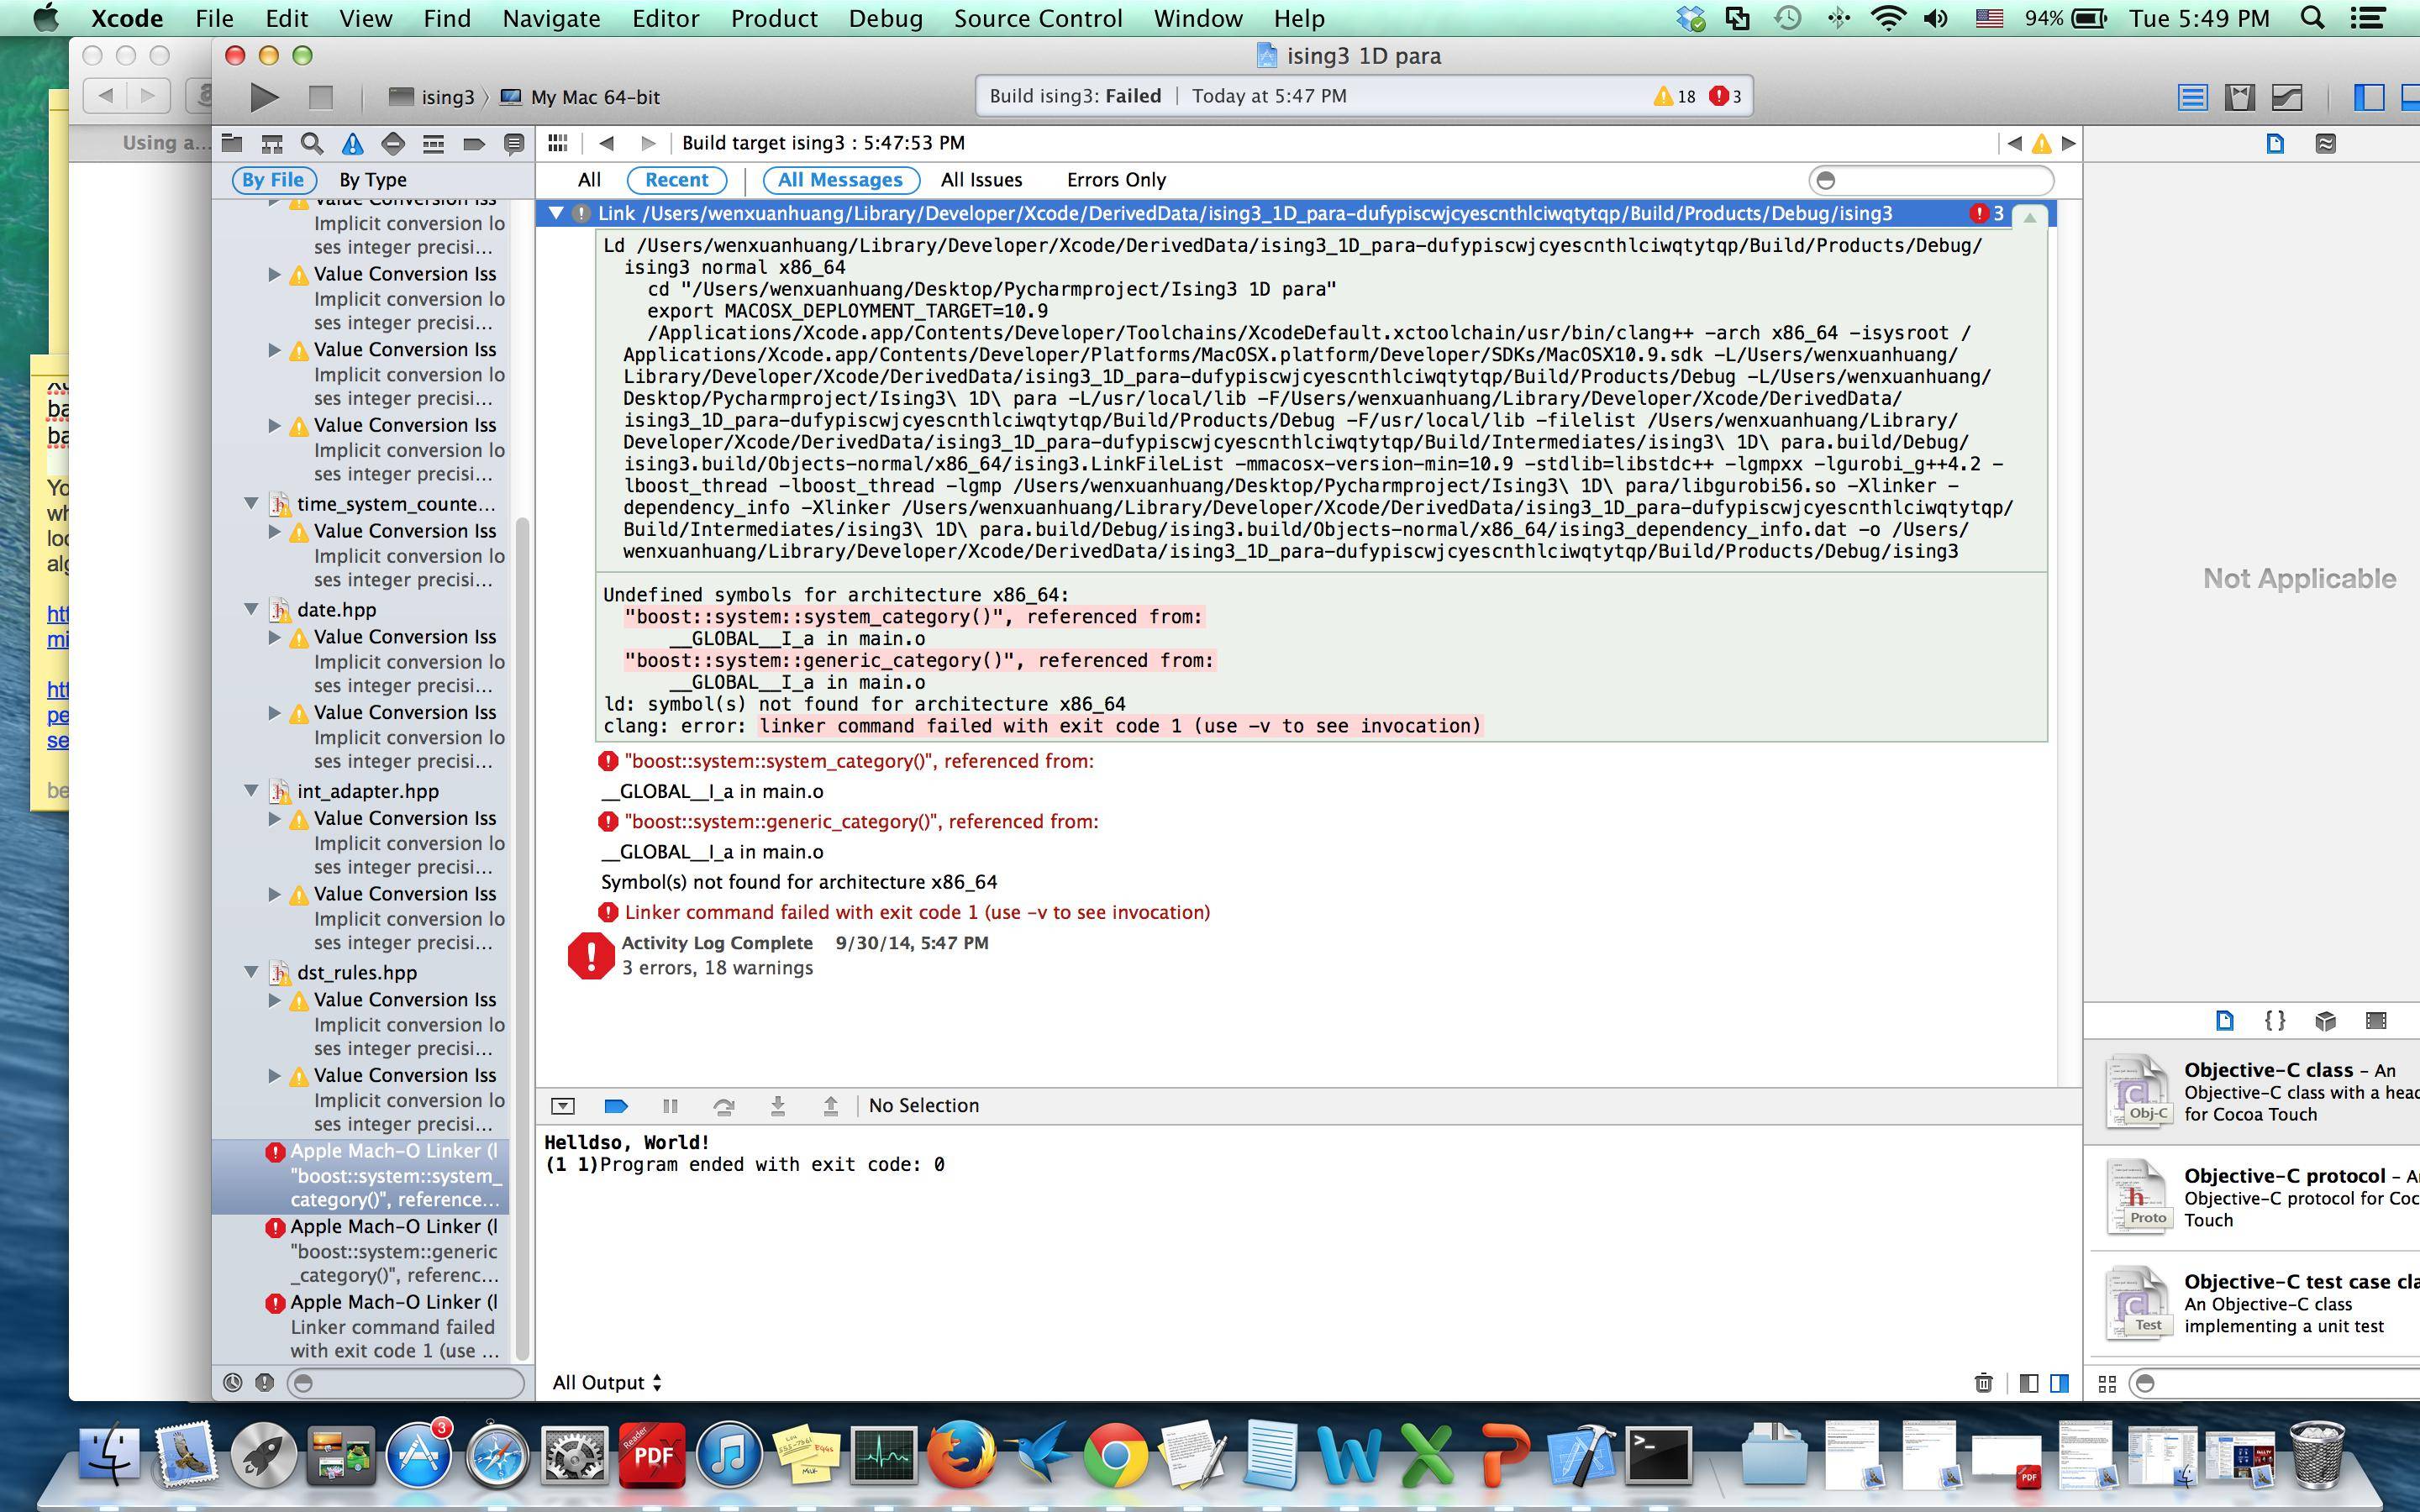Open the Navigate menu
Image resolution: width=2420 pixels, height=1512 pixels.
551,18
